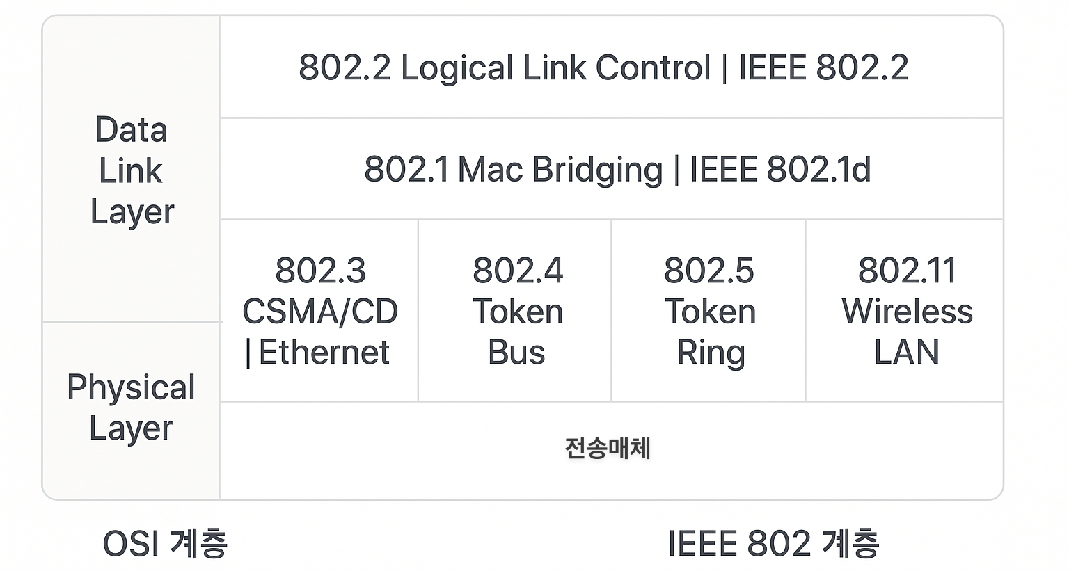This screenshot has width=1069, height=571.
Task: Select the 802.11 Wireless LAN cell
Action: click(905, 311)
